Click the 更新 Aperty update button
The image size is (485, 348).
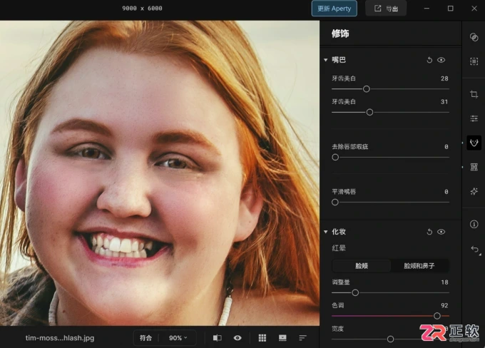pyautogui.click(x=334, y=9)
